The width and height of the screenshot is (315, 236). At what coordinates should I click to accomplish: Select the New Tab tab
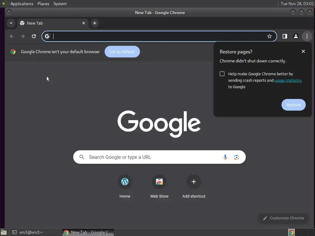53,23
